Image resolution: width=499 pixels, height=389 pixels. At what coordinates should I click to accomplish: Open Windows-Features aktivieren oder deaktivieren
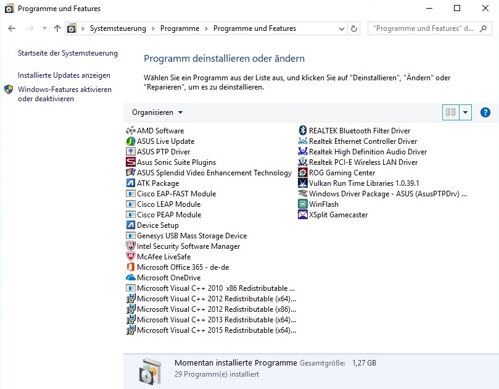click(65, 94)
